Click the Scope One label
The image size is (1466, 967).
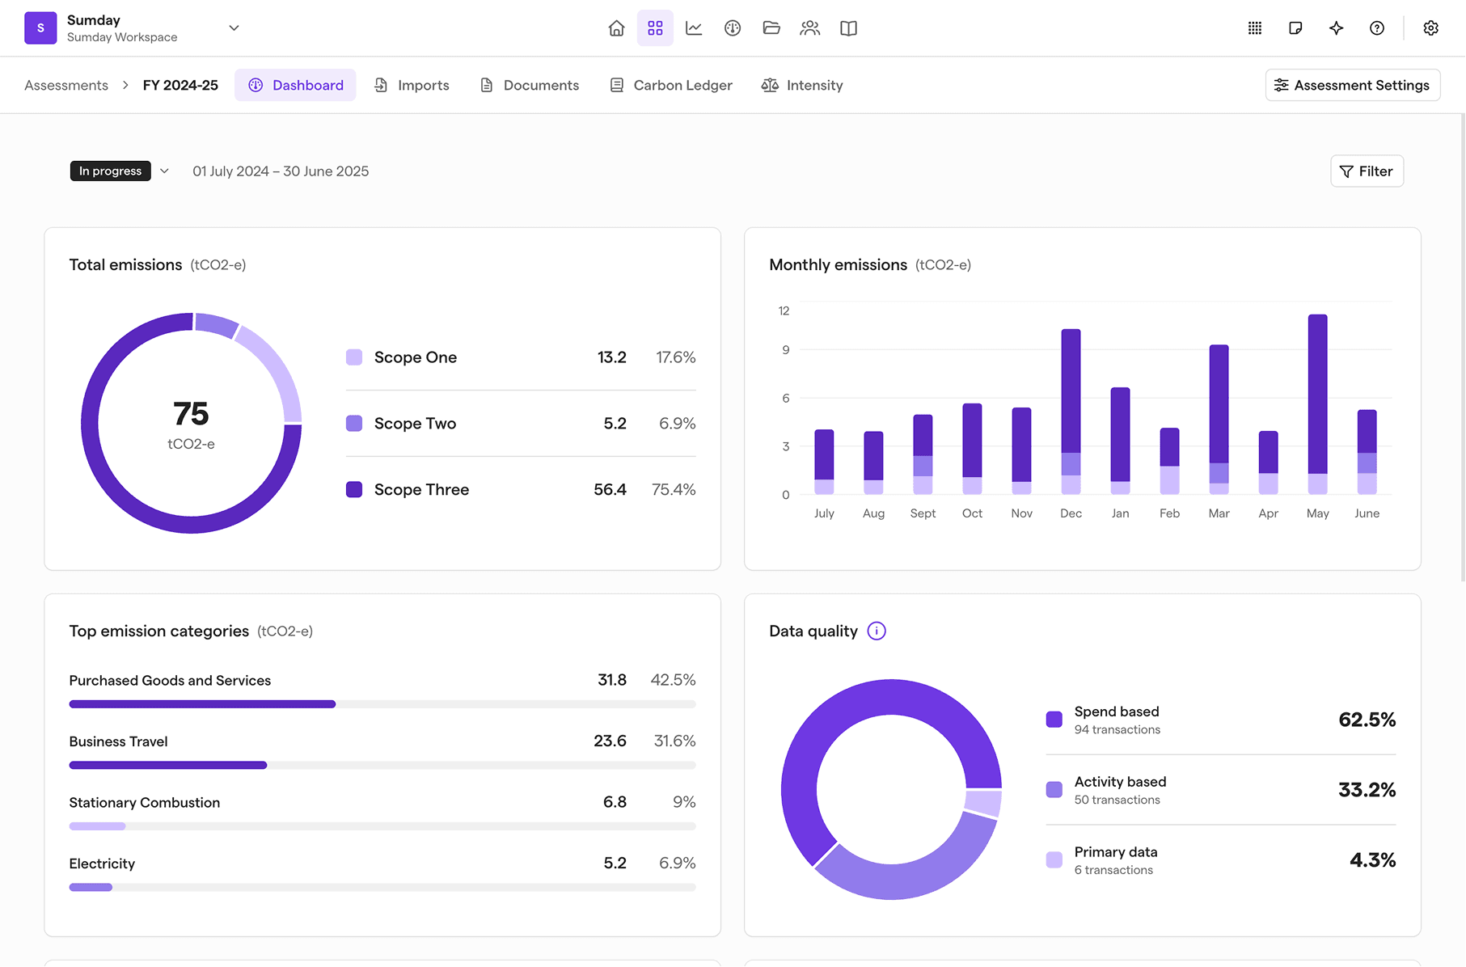(x=416, y=357)
